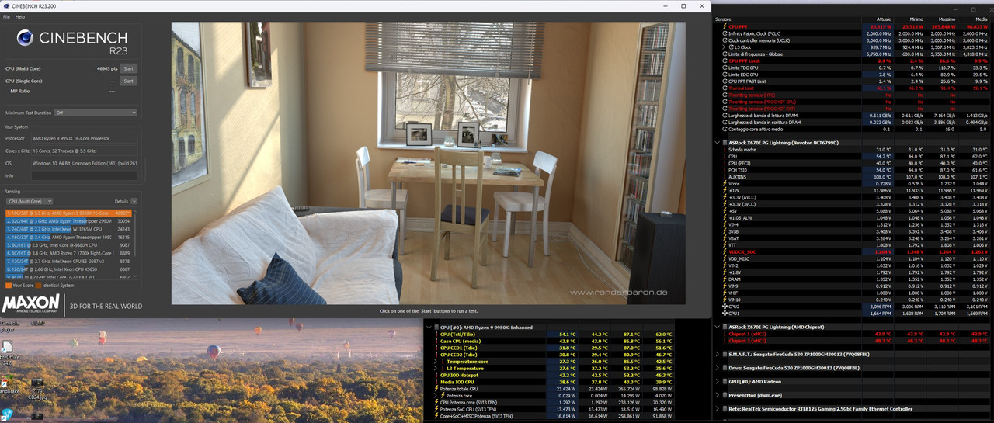Screen dimensions: 994x423
Task: Click the CPU1 fan speed icon
Action: coord(725,314)
